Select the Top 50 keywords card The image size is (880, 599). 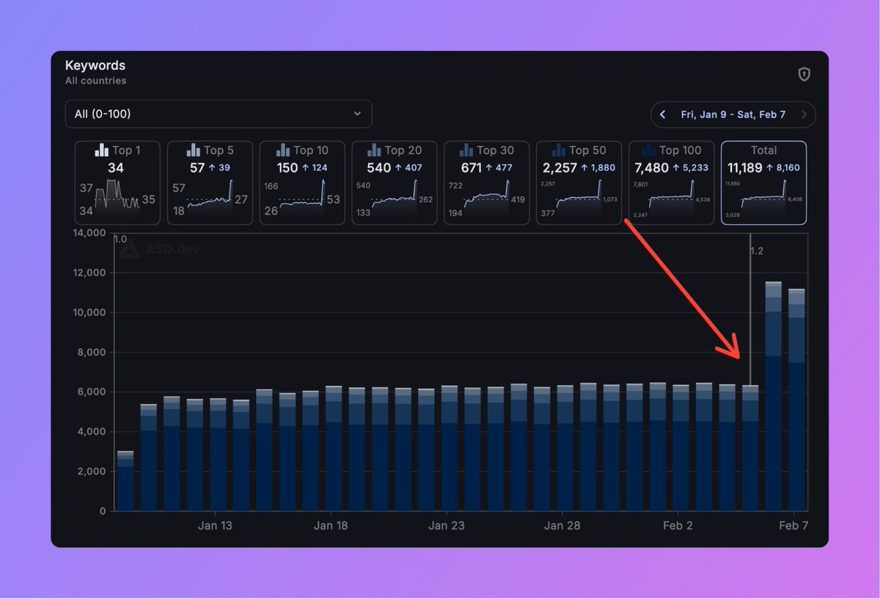pyautogui.click(x=579, y=183)
